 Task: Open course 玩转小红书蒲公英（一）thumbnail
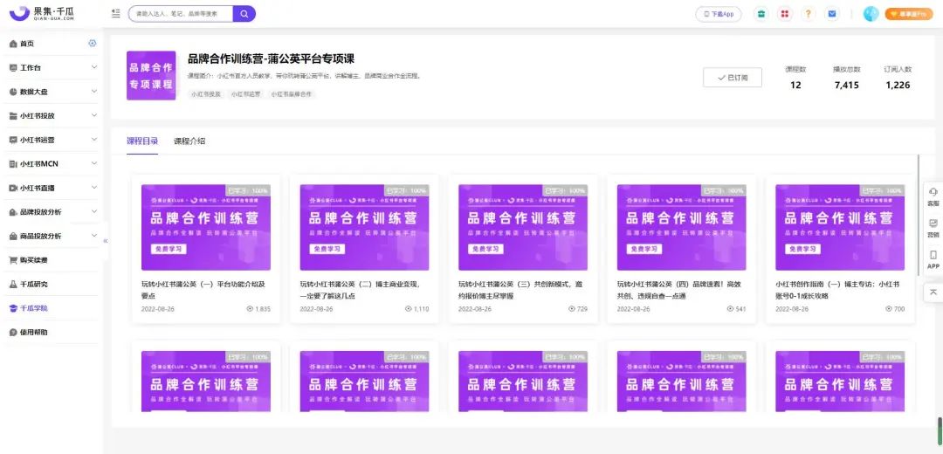[206, 227]
